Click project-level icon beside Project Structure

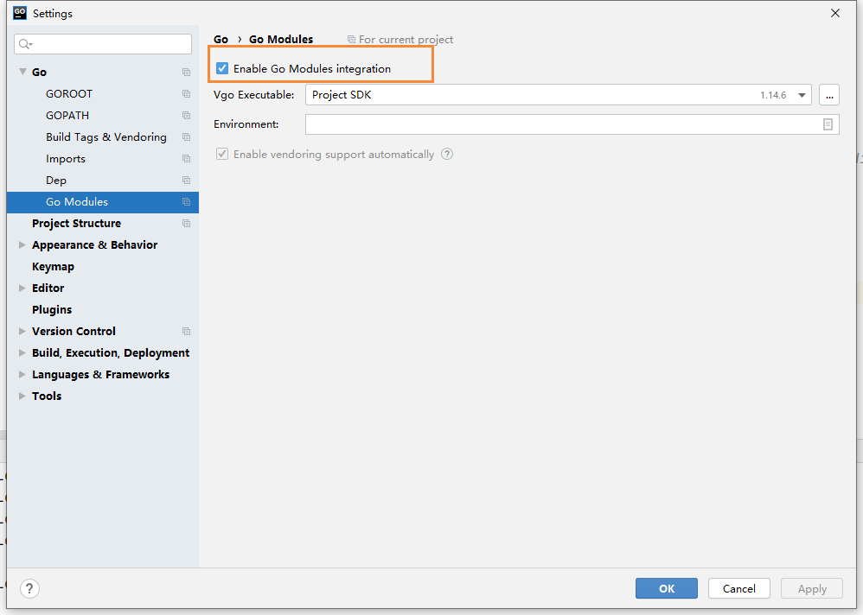(x=186, y=224)
